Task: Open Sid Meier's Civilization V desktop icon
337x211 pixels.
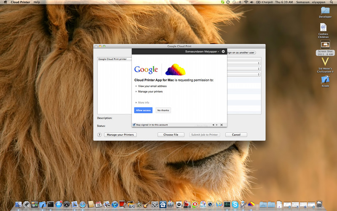Action: coord(325,62)
